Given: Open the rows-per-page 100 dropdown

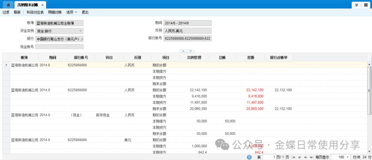Looking at the screenshot, I should click(x=348, y=157).
